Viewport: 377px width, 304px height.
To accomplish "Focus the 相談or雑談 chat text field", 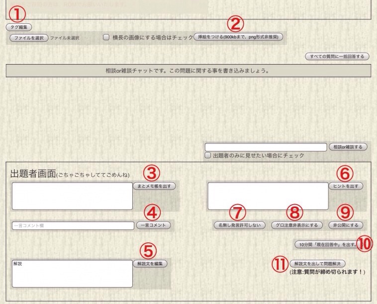I will tap(266, 147).
